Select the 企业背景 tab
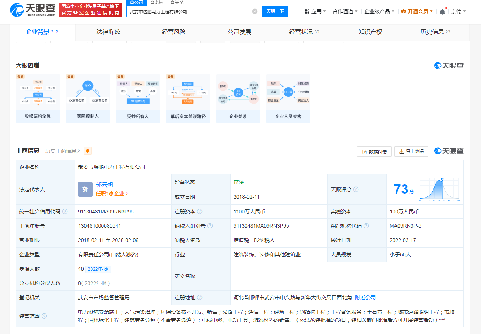 42,32
